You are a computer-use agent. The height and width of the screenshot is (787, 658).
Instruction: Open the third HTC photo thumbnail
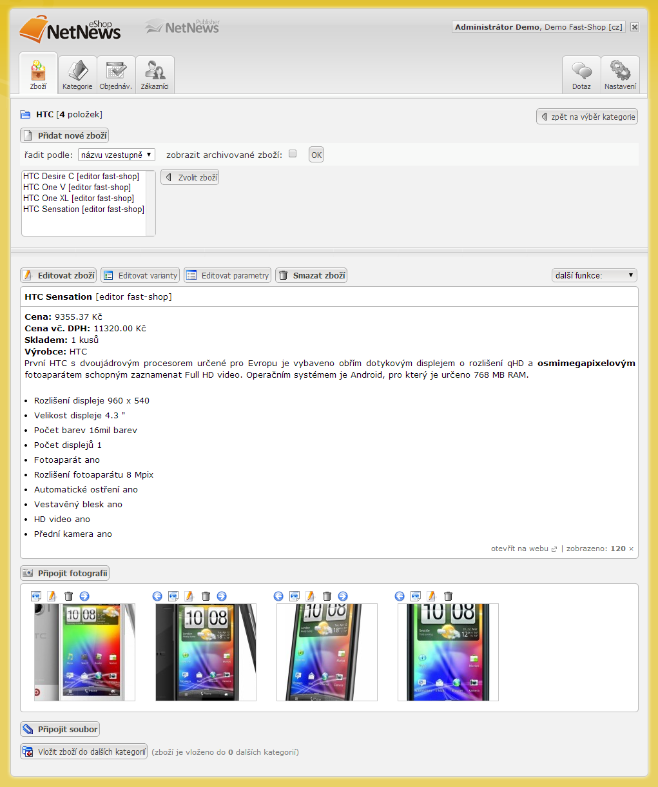click(327, 652)
